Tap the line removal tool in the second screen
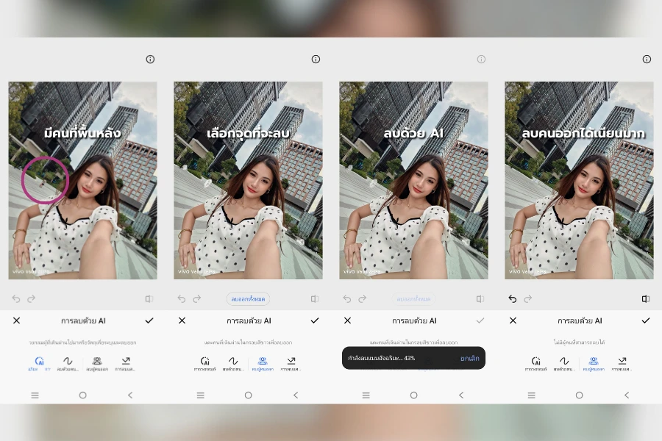This screenshot has height=441, width=662. click(291, 362)
